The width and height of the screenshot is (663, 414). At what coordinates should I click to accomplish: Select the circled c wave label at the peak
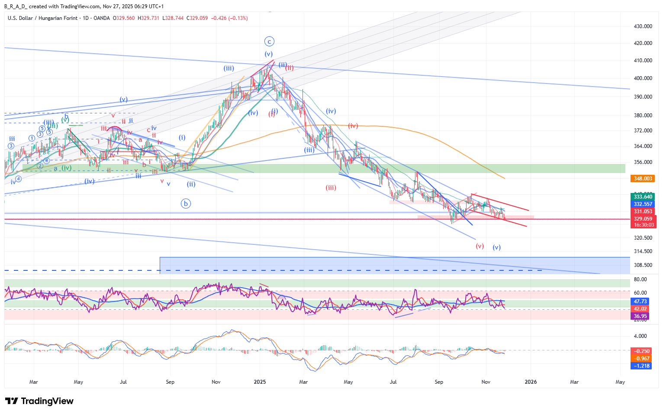pyautogui.click(x=269, y=42)
